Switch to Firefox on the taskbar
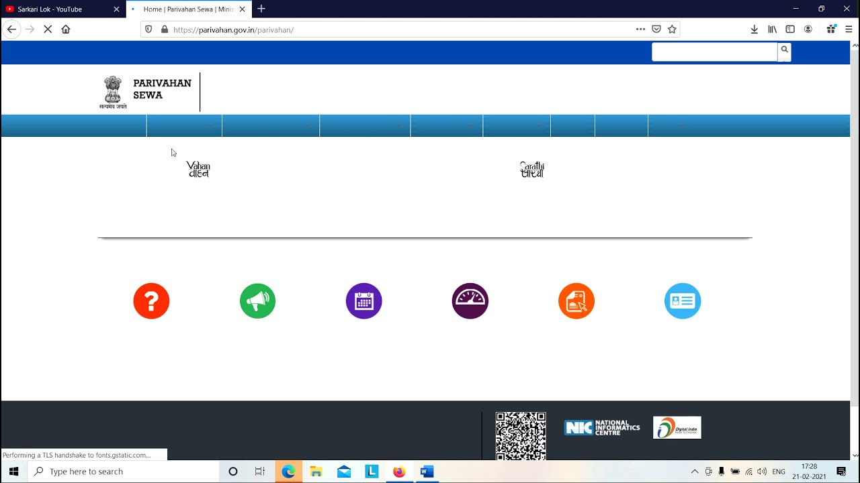The image size is (860, 483). [399, 472]
